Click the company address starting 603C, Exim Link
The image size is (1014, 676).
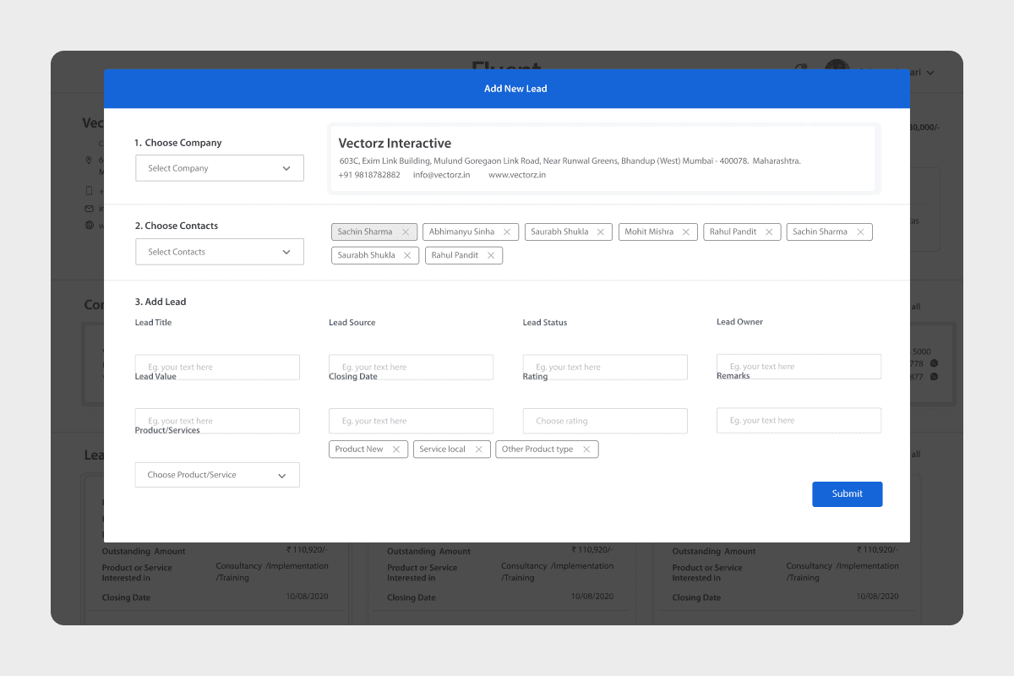[570, 161]
